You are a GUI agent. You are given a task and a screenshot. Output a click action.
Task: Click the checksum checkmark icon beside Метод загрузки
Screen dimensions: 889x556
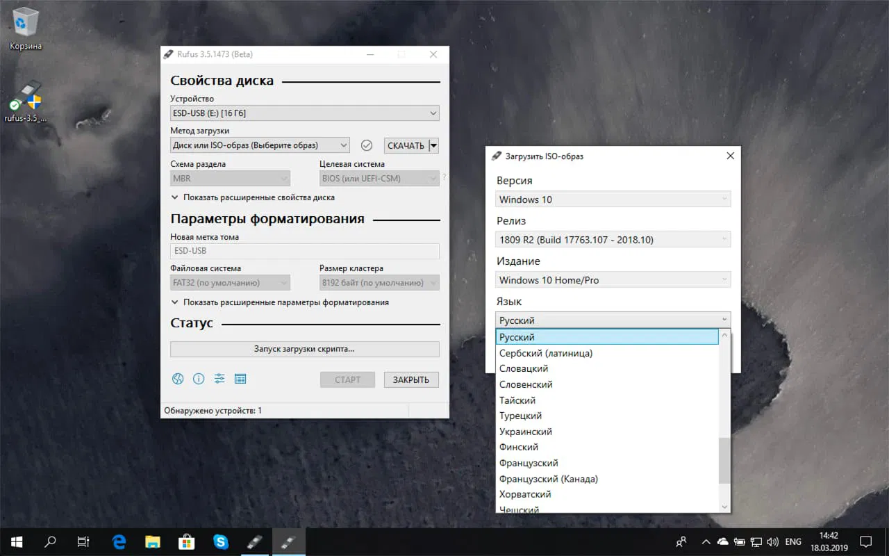367,145
